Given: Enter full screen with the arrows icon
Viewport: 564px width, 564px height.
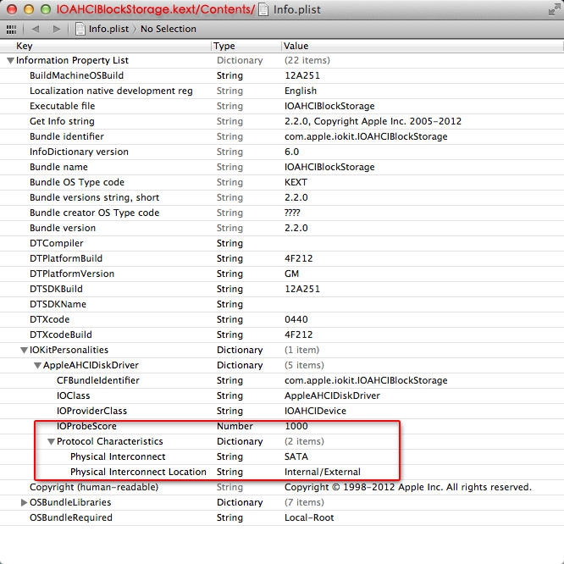Looking at the screenshot, I should [x=554, y=9].
